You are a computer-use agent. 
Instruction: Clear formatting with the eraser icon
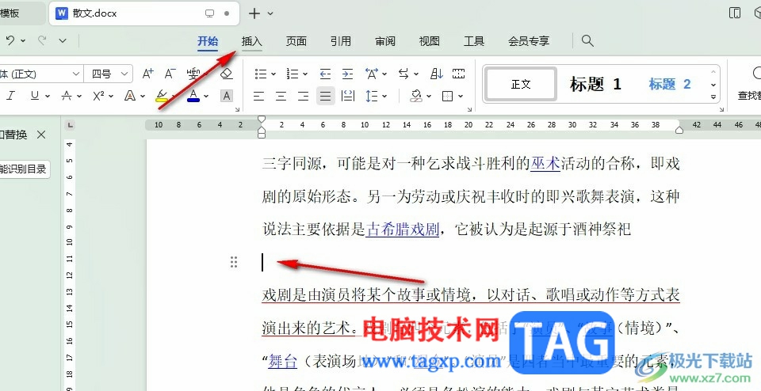click(226, 74)
